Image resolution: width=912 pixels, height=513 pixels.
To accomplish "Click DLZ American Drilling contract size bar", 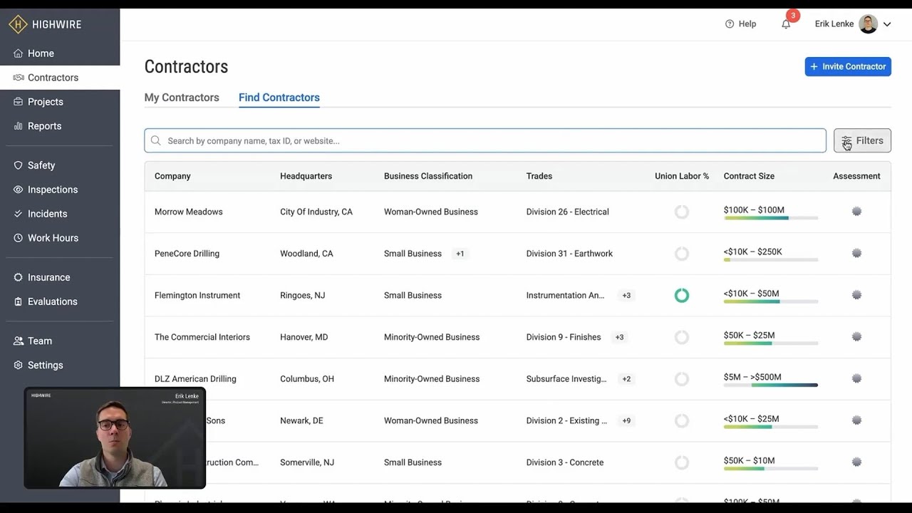I will point(771,385).
